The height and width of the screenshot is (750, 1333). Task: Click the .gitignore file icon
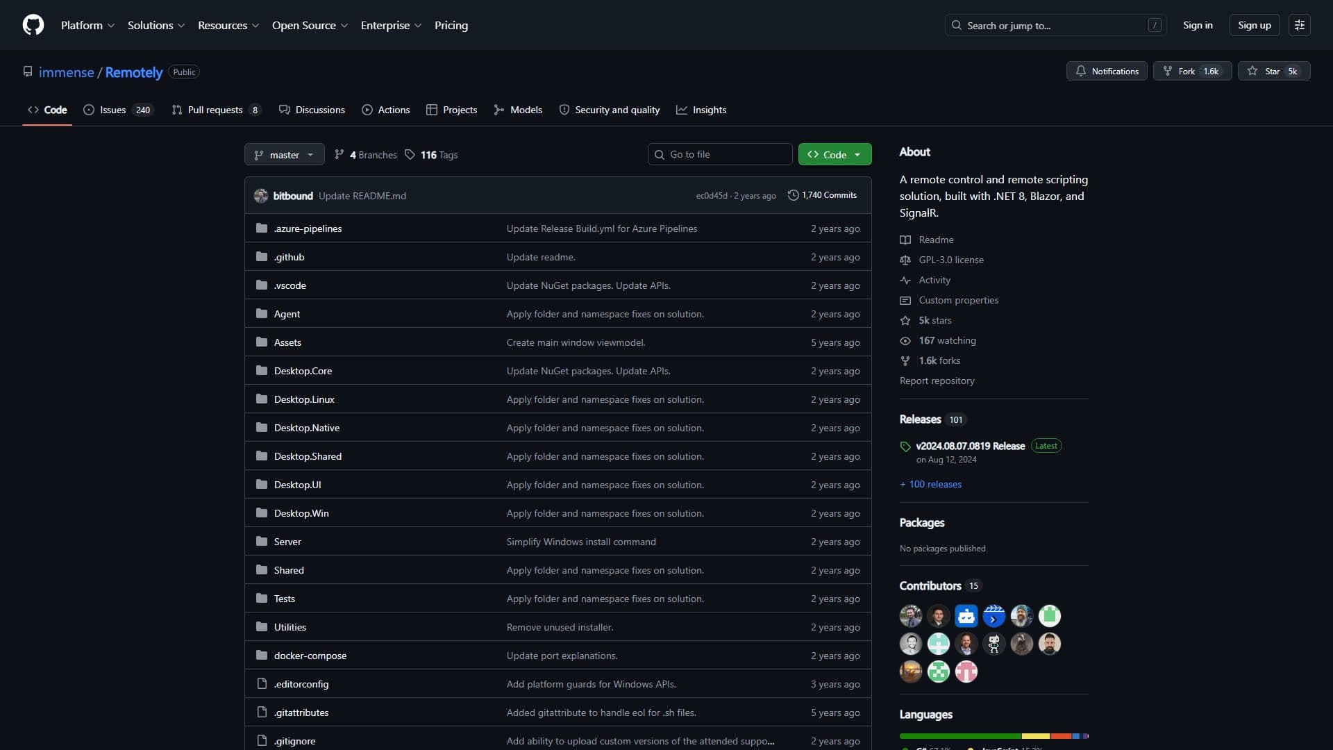(262, 741)
